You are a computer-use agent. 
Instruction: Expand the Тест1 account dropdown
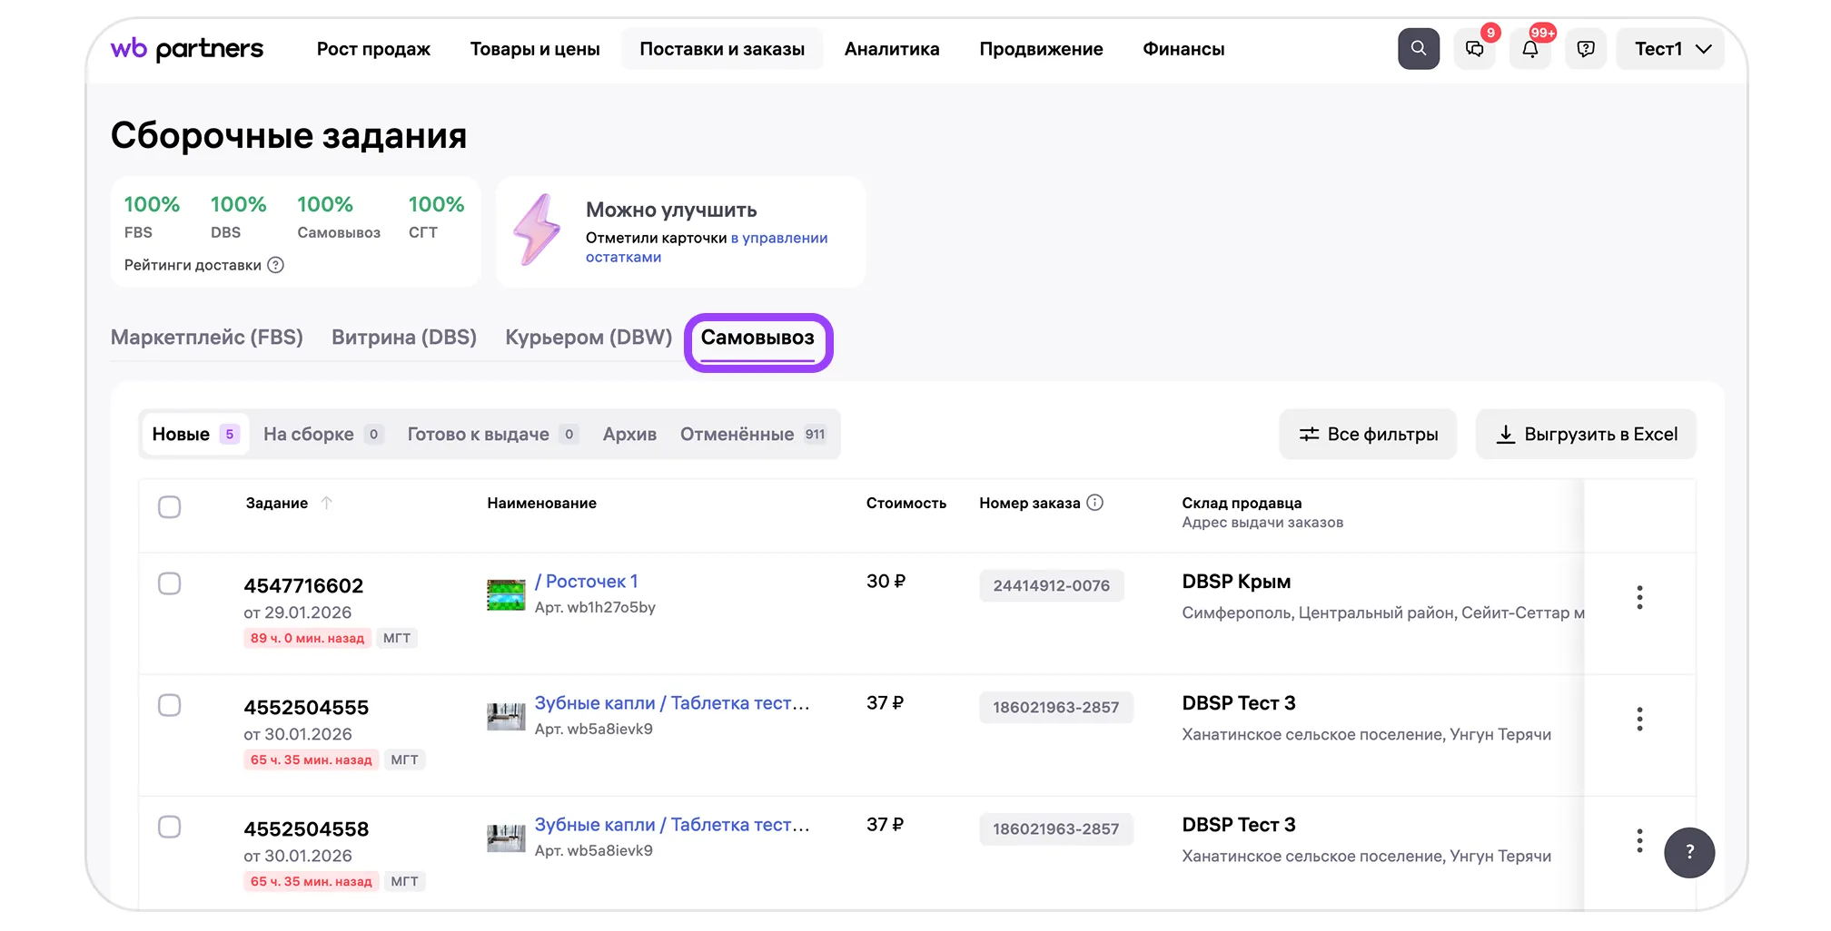point(1671,49)
